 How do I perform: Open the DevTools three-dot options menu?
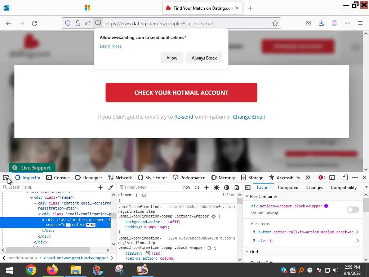click(x=355, y=177)
